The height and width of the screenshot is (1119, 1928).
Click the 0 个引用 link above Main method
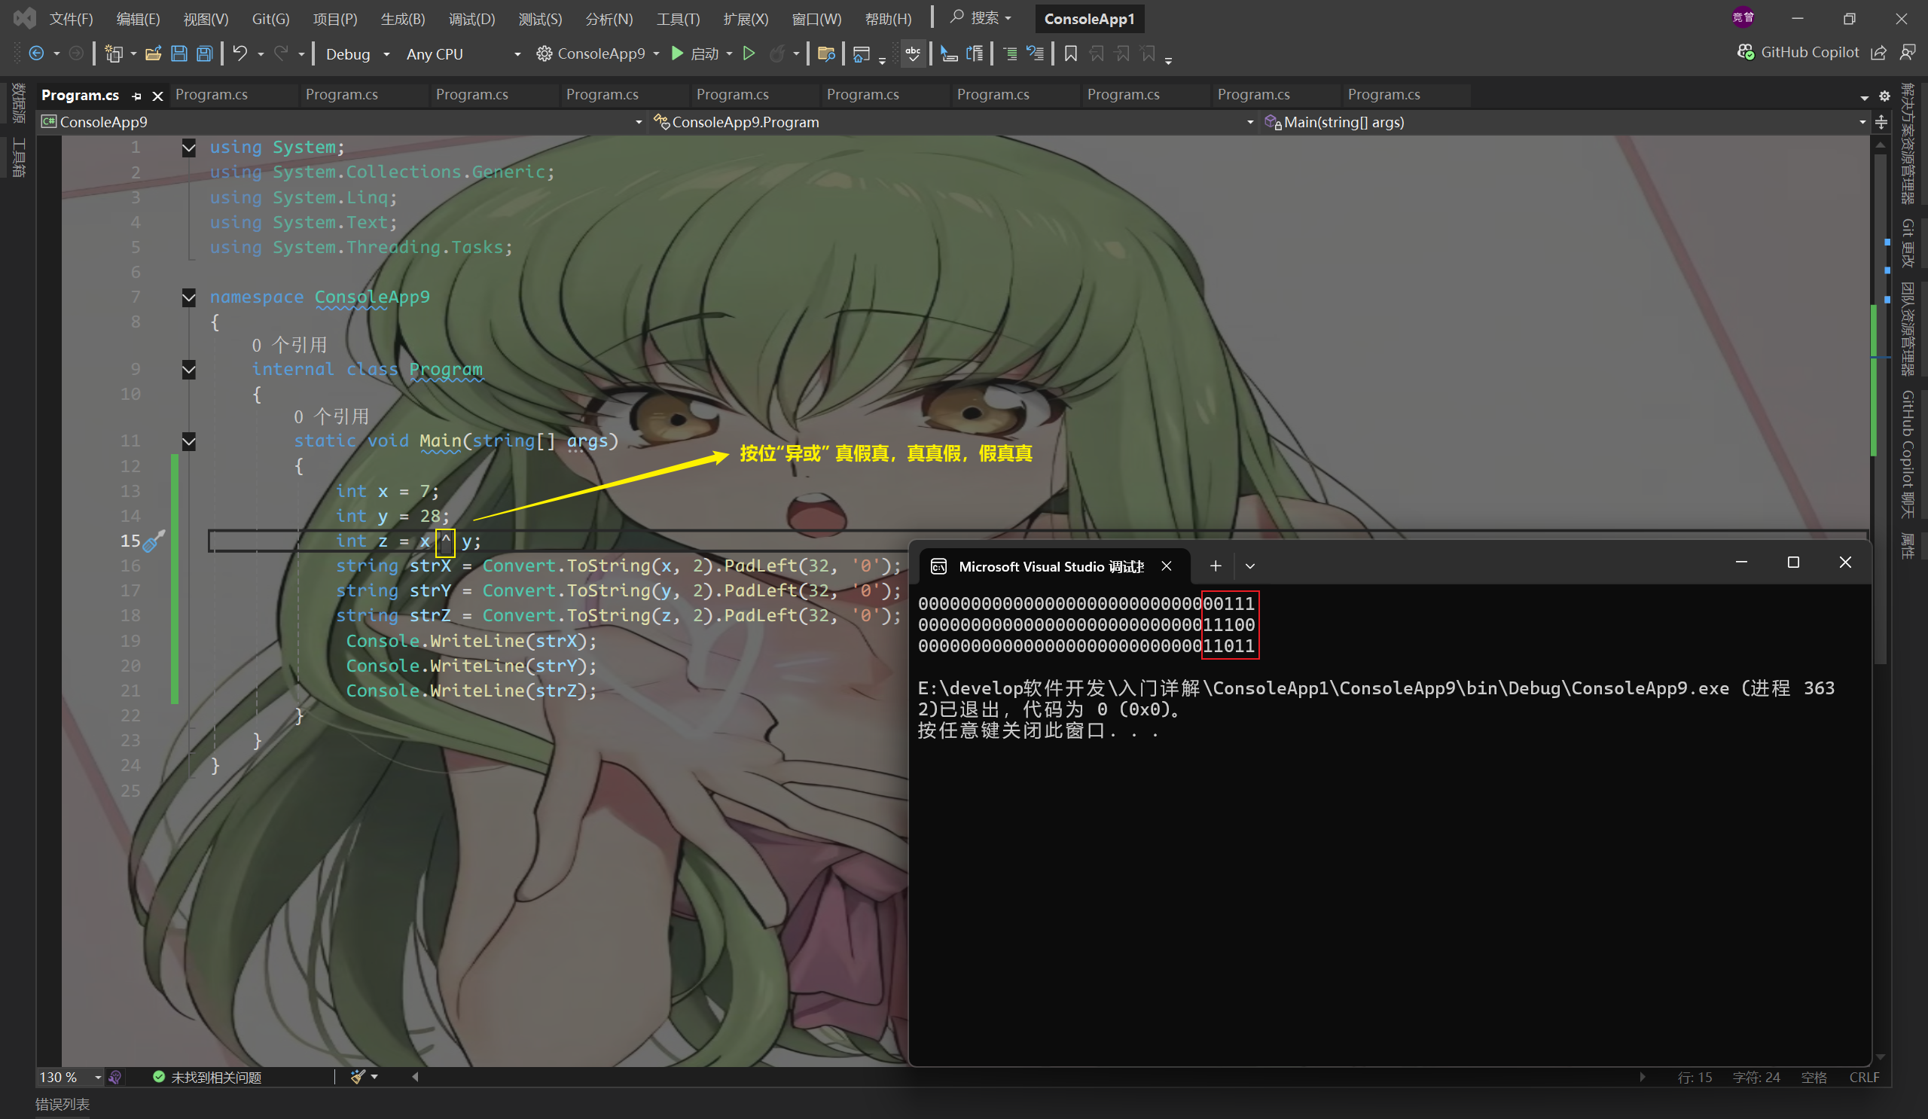click(x=331, y=417)
